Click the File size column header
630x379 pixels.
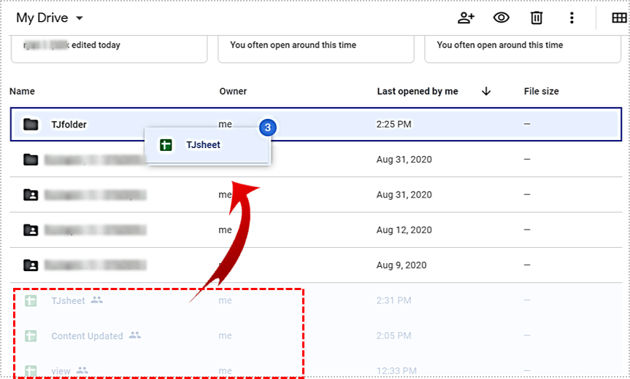541,91
